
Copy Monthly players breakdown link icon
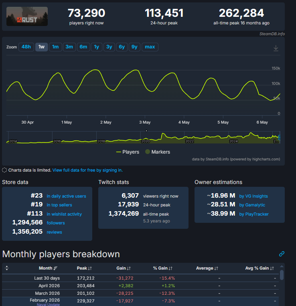[x=282, y=254]
